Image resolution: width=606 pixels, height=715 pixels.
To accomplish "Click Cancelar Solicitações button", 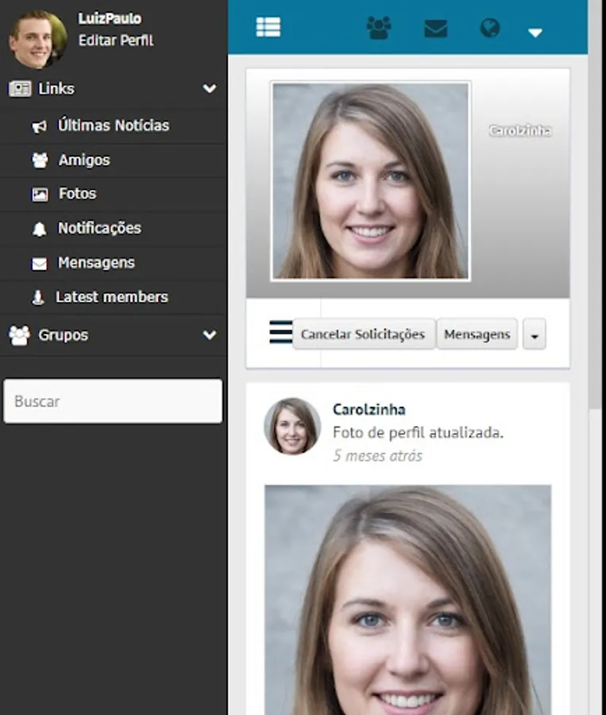I will pos(363,334).
